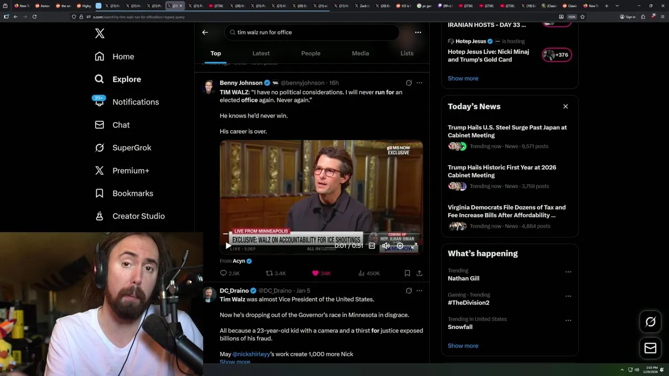The width and height of the screenshot is (669, 376).
Task: Reply to Benny Johnson post (2.5K)
Action: tap(229, 273)
